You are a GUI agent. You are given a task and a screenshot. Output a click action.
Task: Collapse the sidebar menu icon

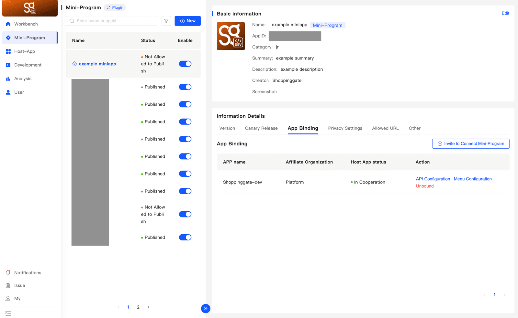[8, 313]
